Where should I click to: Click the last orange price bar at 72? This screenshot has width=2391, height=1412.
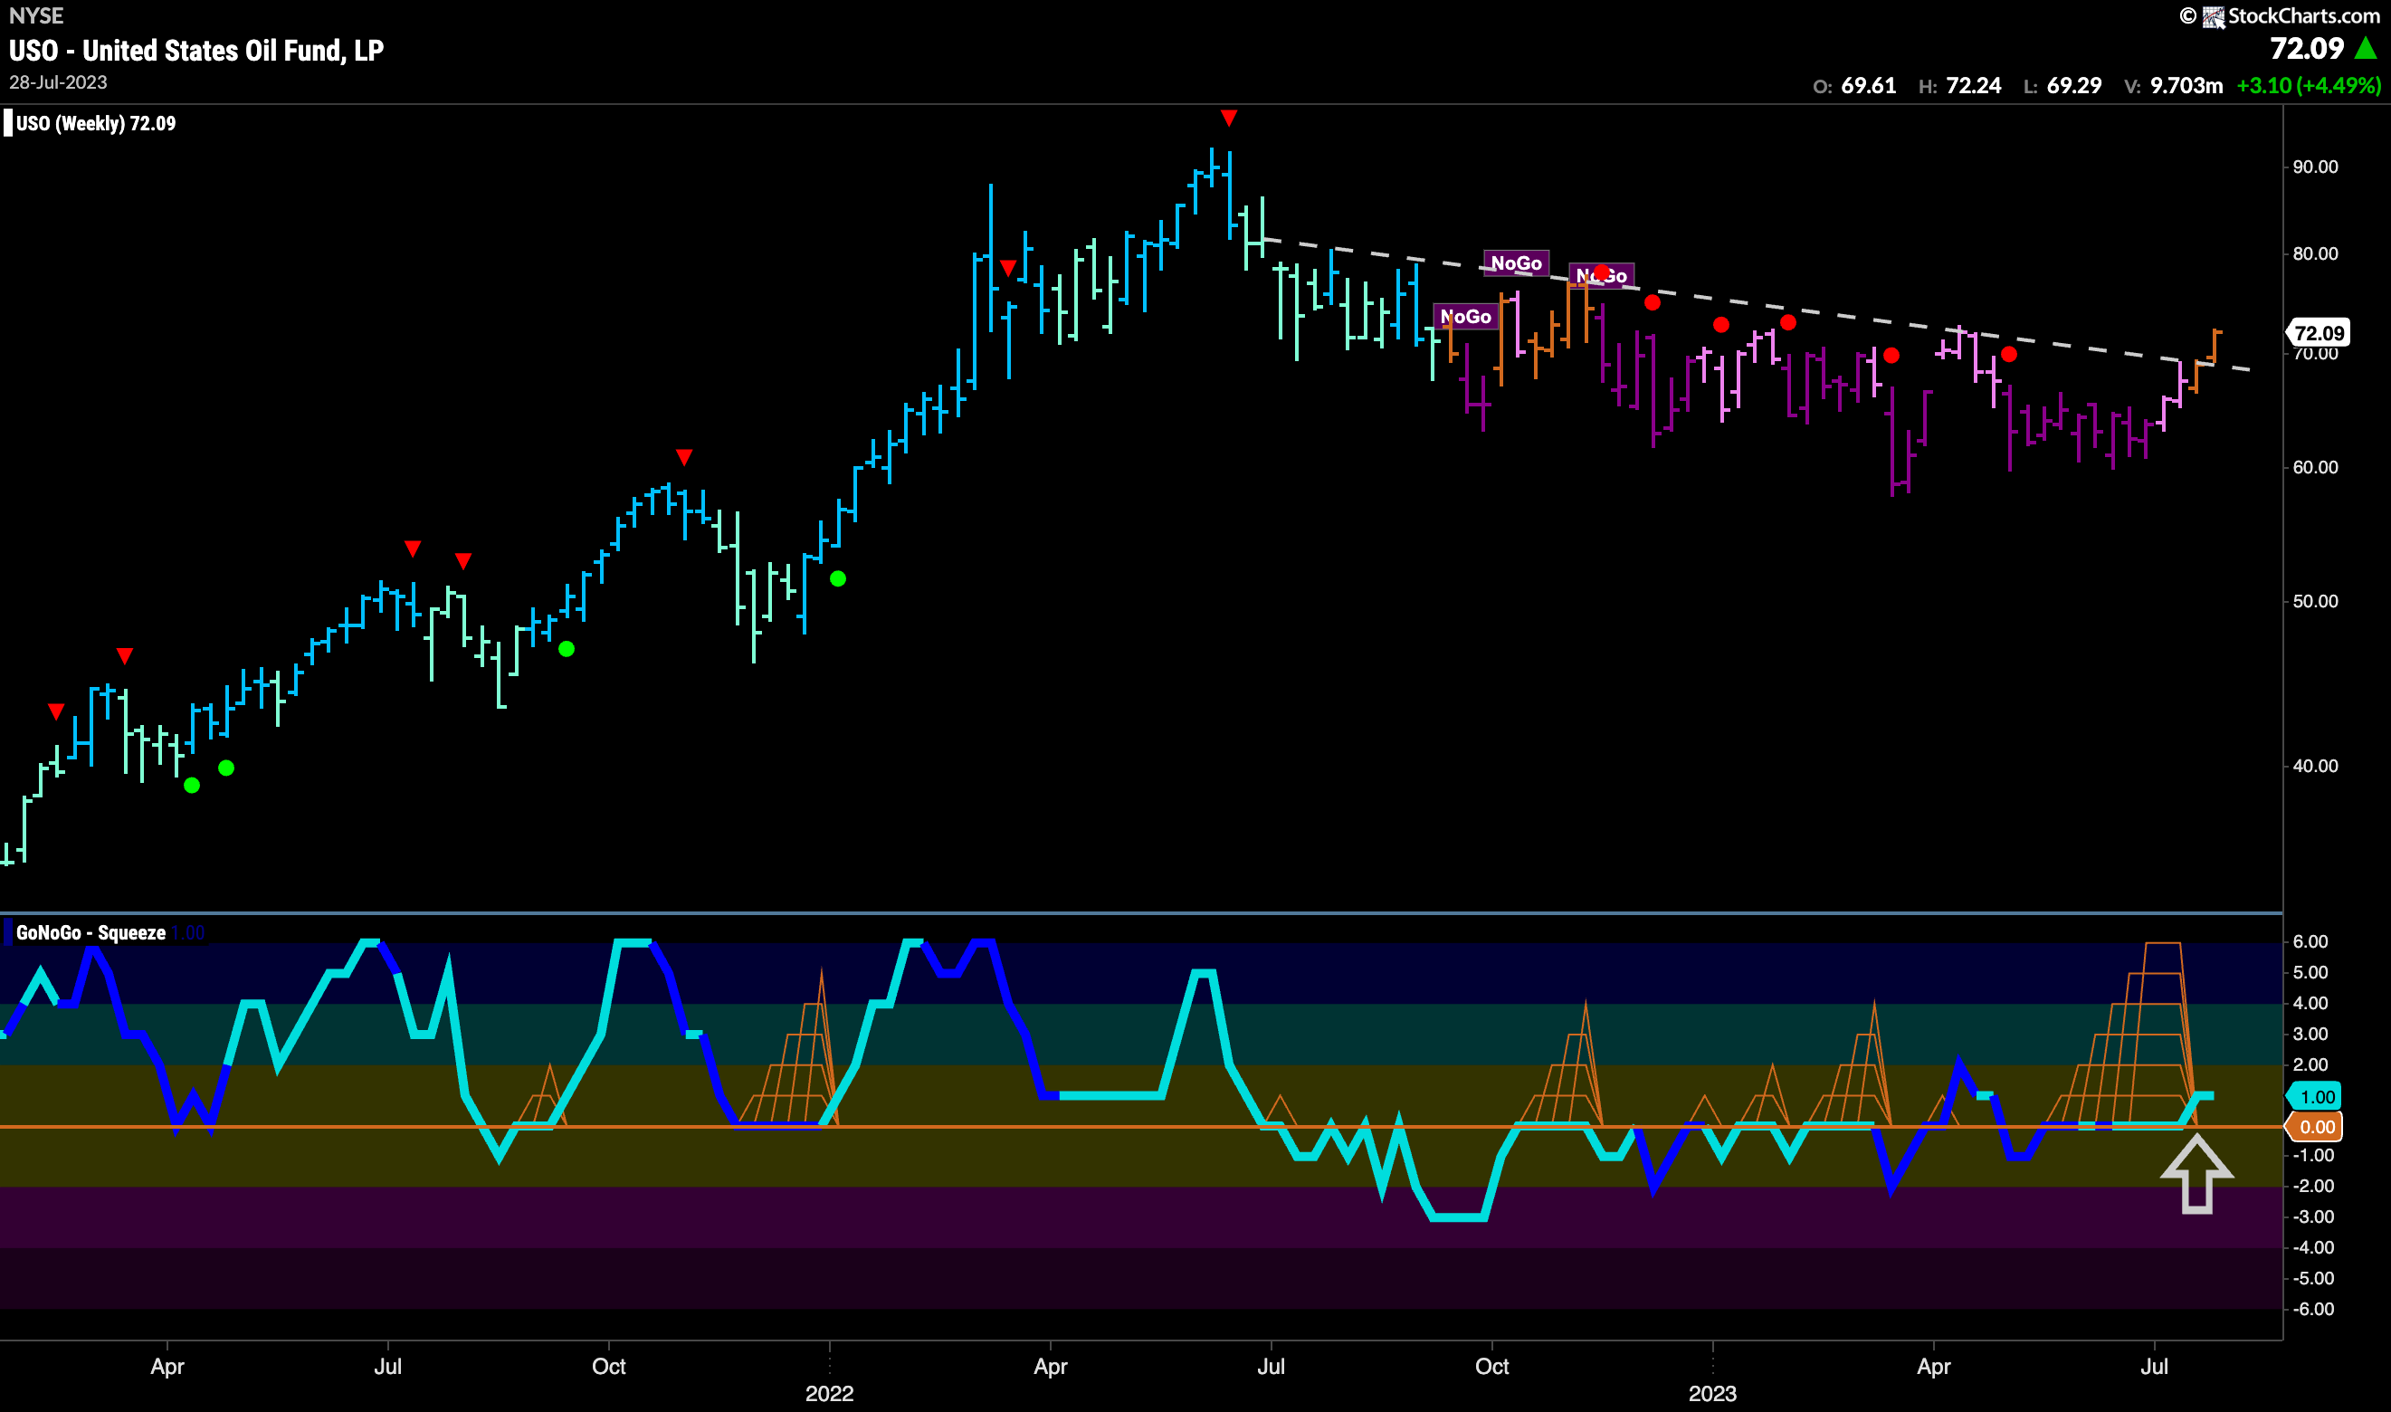(x=2215, y=347)
